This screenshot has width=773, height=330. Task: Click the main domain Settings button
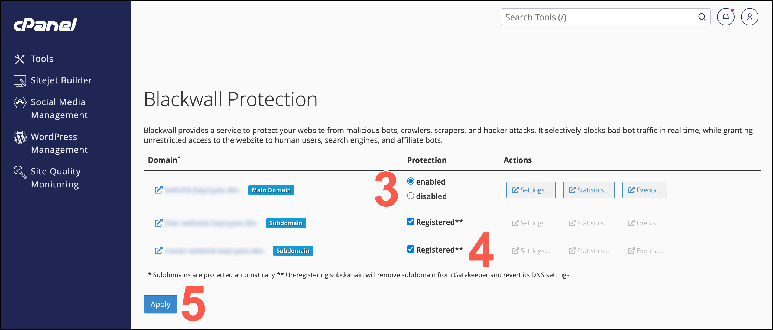coord(531,190)
